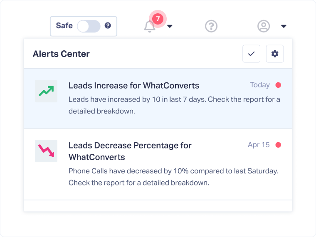Click Safe mode info question icon

tap(108, 26)
